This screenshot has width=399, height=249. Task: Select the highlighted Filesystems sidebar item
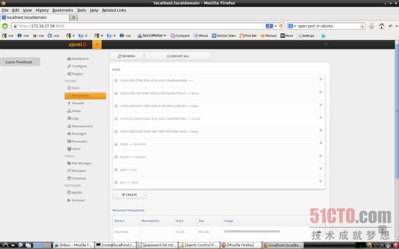85,96
